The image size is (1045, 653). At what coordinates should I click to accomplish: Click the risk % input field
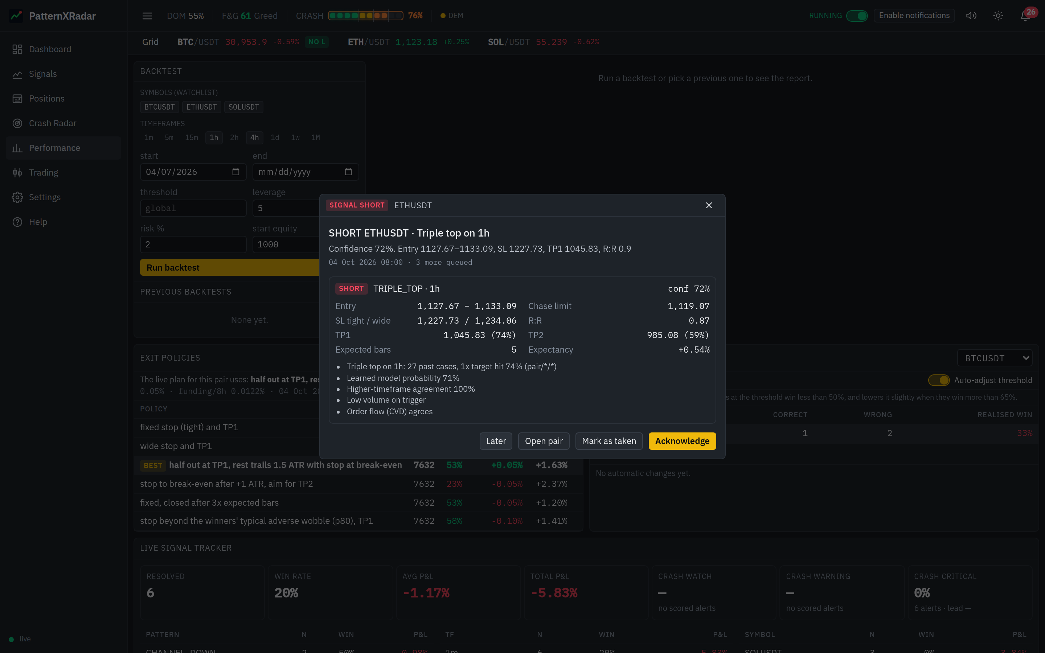click(193, 245)
